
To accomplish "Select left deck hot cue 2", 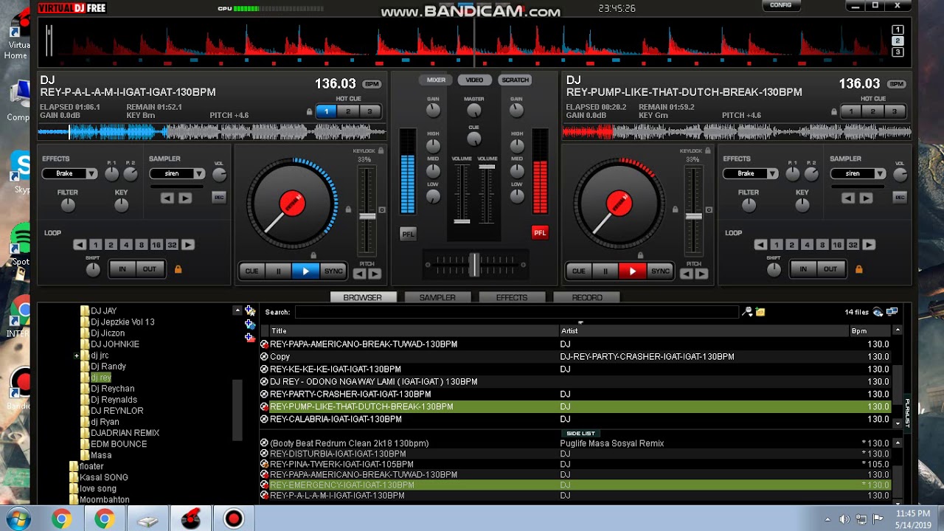I will pos(348,111).
